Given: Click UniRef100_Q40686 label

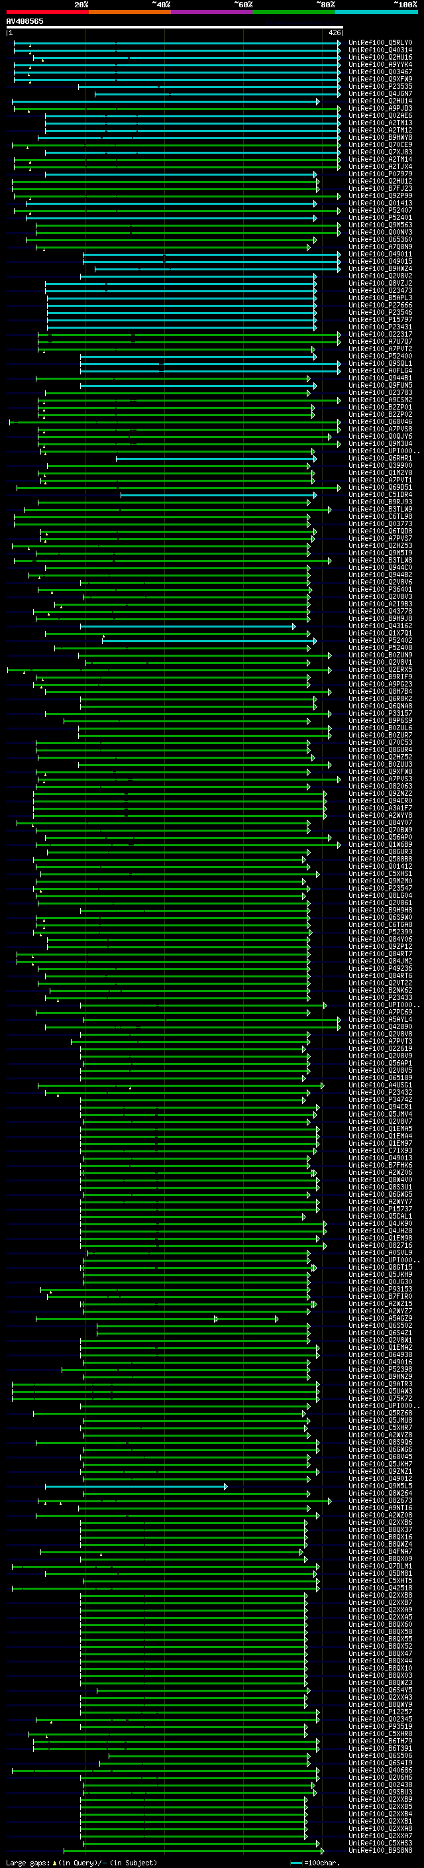Looking at the screenshot, I should coord(380,1770).
